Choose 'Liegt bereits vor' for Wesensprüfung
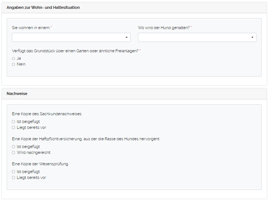This screenshot has width=269, height=201. coord(14,177)
